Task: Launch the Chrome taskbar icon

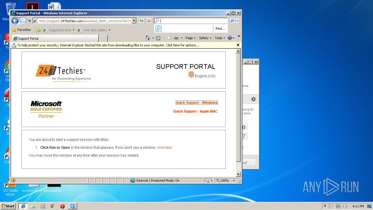Action: (x=53, y=206)
